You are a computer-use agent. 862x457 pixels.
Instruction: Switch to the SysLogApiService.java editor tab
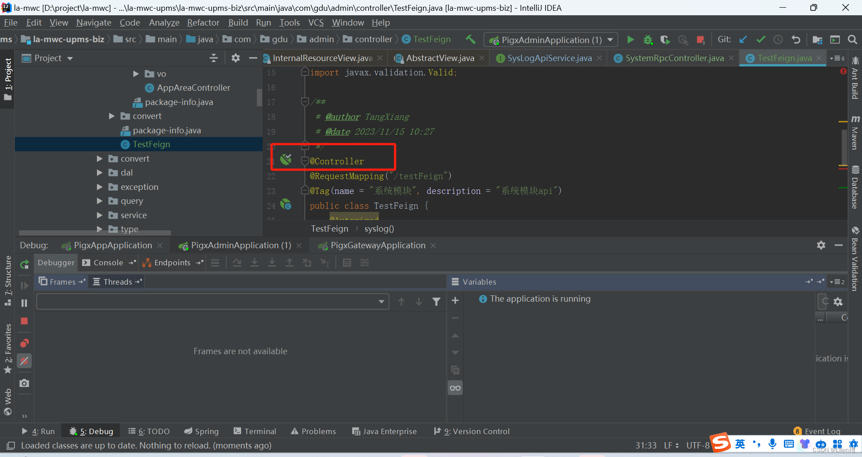coord(550,58)
